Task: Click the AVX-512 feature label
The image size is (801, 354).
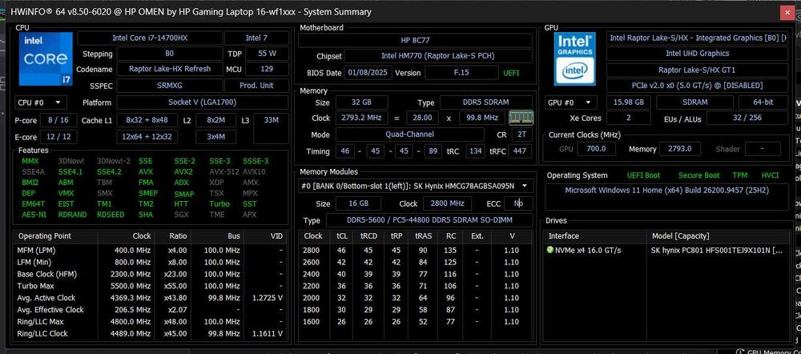Action: point(224,171)
